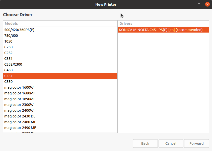Select the C550 model
Screen dimensions: 212x151
tap(9, 82)
